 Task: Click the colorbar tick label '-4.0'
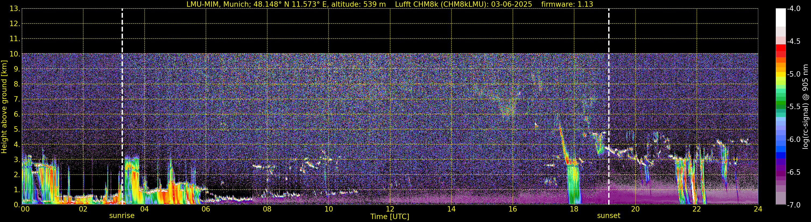point(794,9)
